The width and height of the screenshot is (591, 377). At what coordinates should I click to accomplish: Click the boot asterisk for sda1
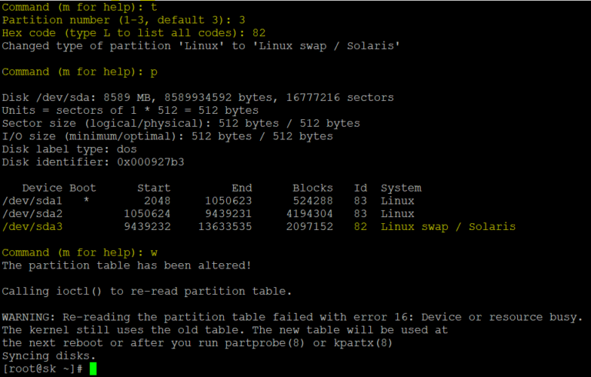tap(86, 200)
